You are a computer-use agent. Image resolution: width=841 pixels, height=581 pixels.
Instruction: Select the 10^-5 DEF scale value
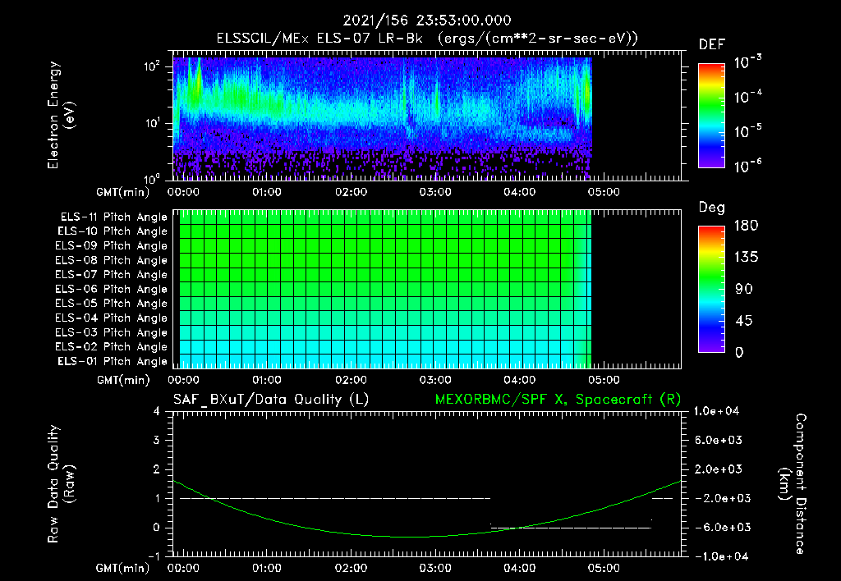coord(747,131)
